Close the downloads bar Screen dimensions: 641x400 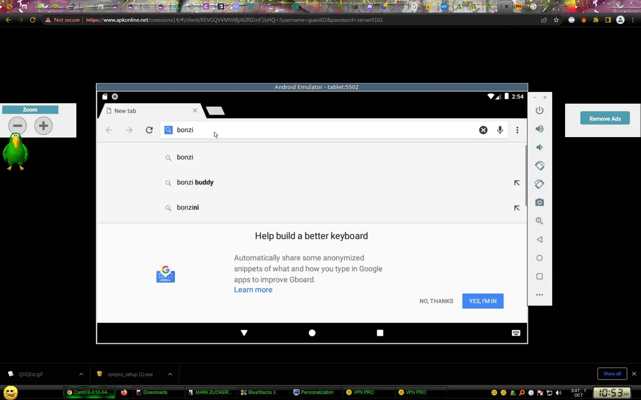click(x=634, y=374)
